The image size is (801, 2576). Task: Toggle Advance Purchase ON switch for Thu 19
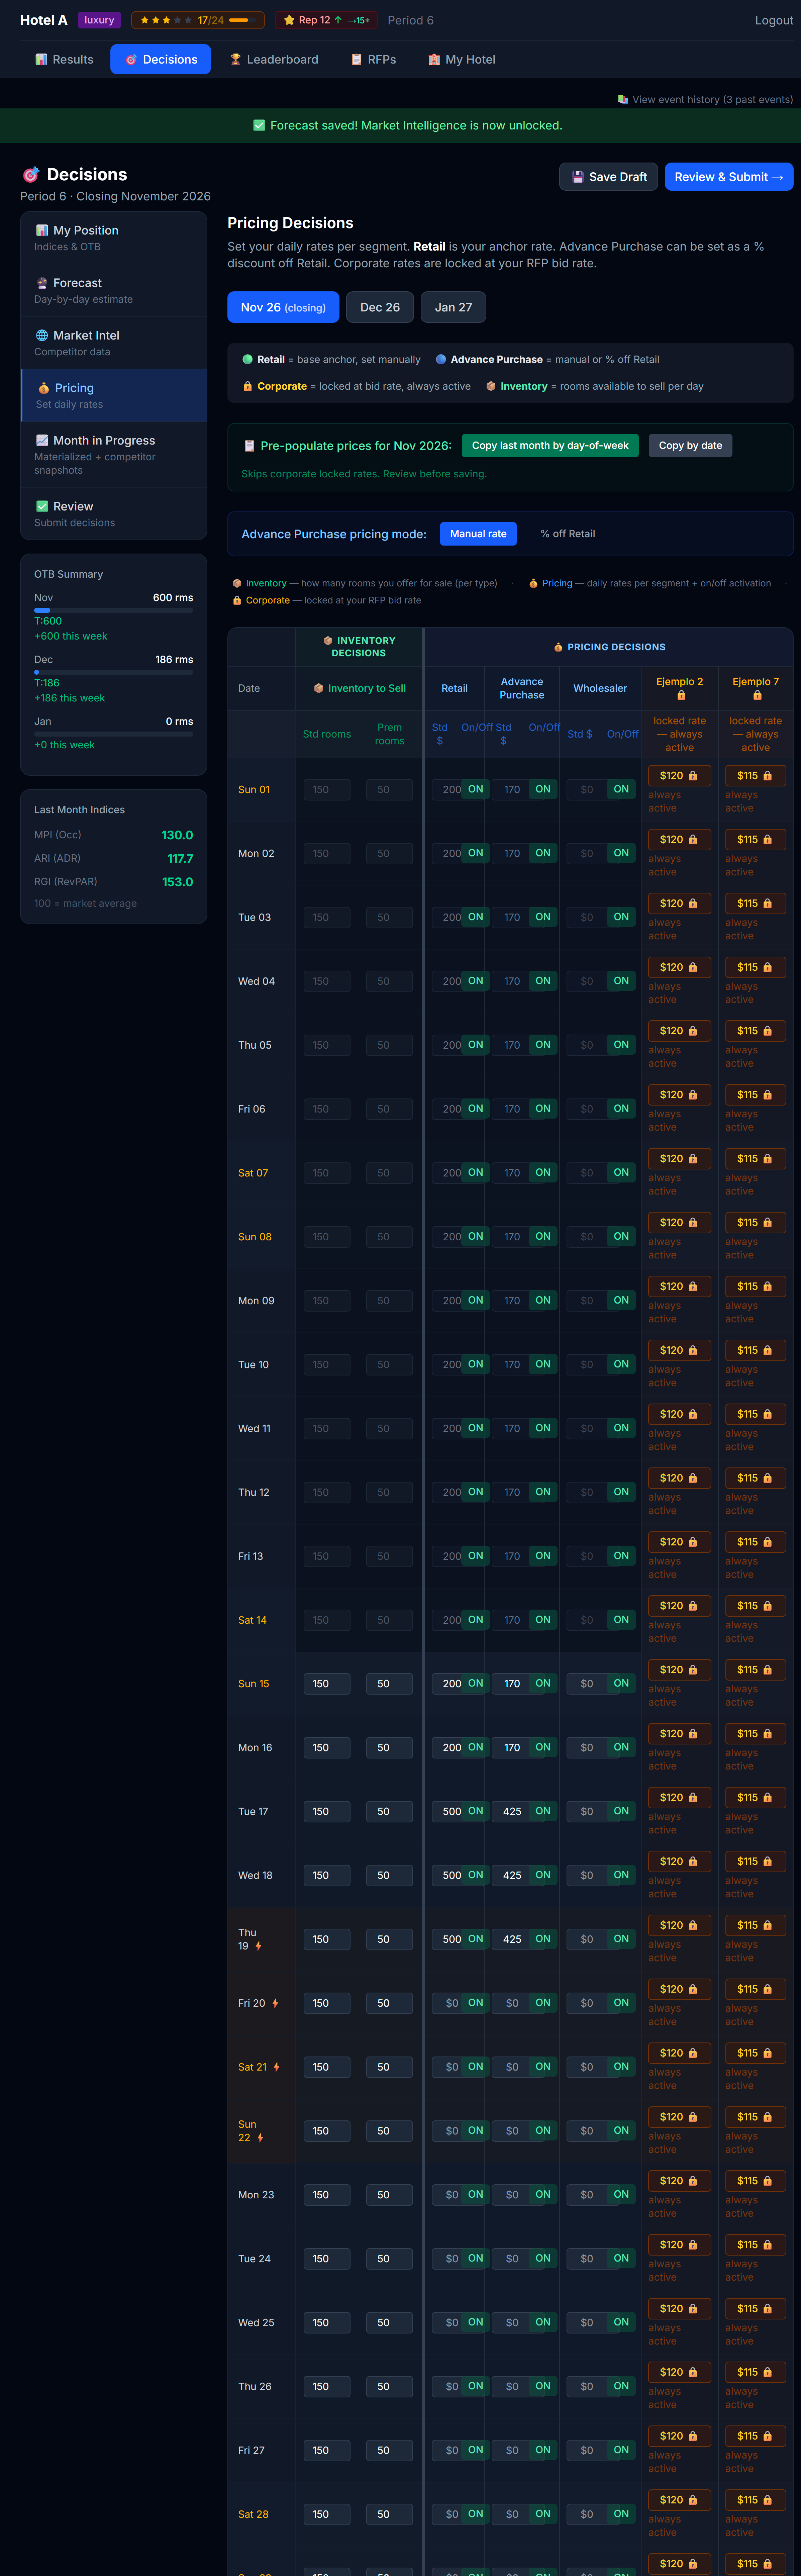543,1939
